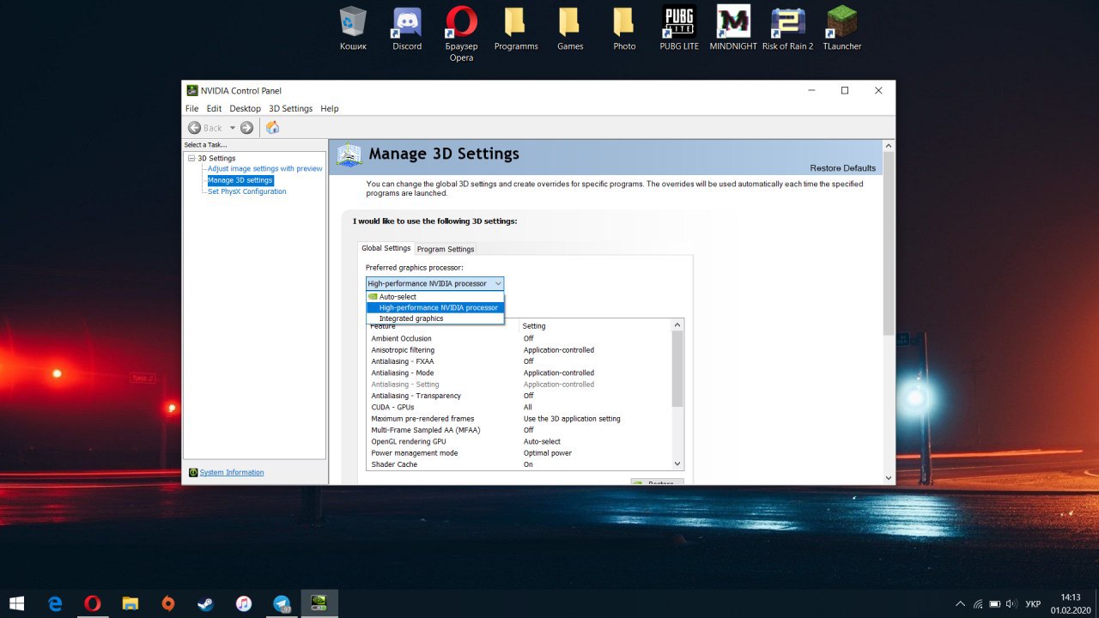The height and width of the screenshot is (618, 1099).
Task: Select the Maximum pre-rendered frames row
Action: [x=519, y=419]
